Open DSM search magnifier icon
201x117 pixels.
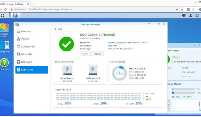(x=198, y=15)
